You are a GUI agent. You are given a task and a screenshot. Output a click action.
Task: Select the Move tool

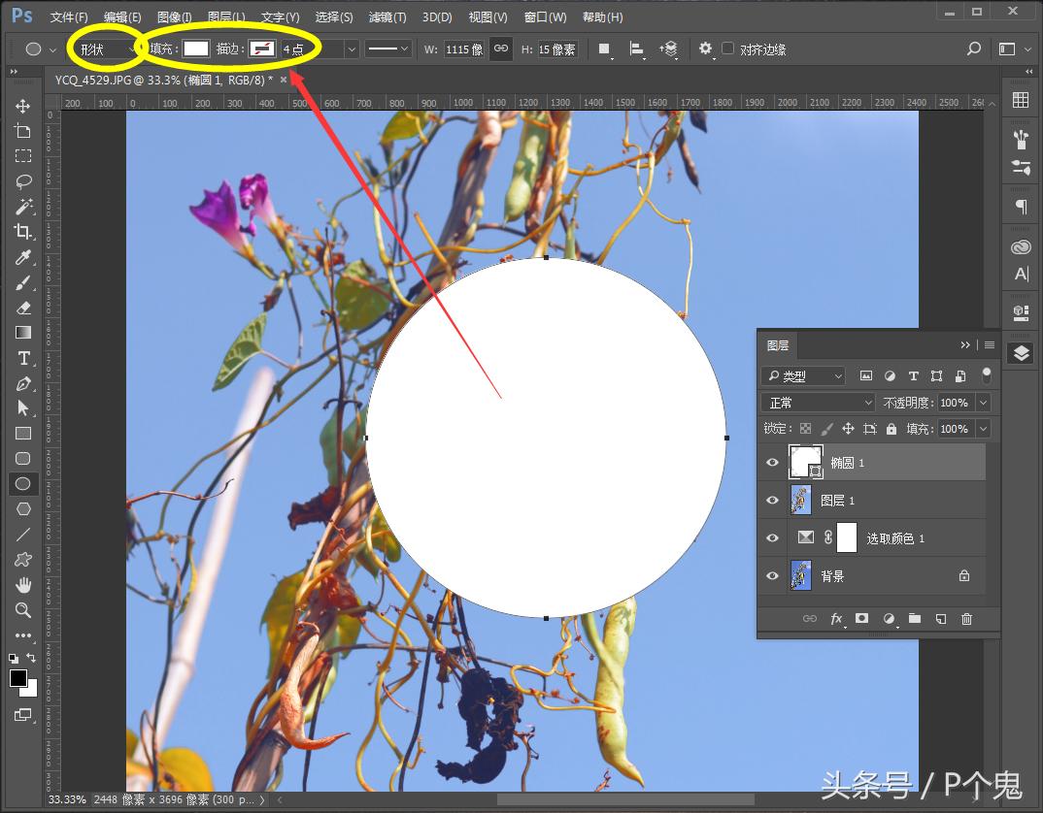(23, 106)
